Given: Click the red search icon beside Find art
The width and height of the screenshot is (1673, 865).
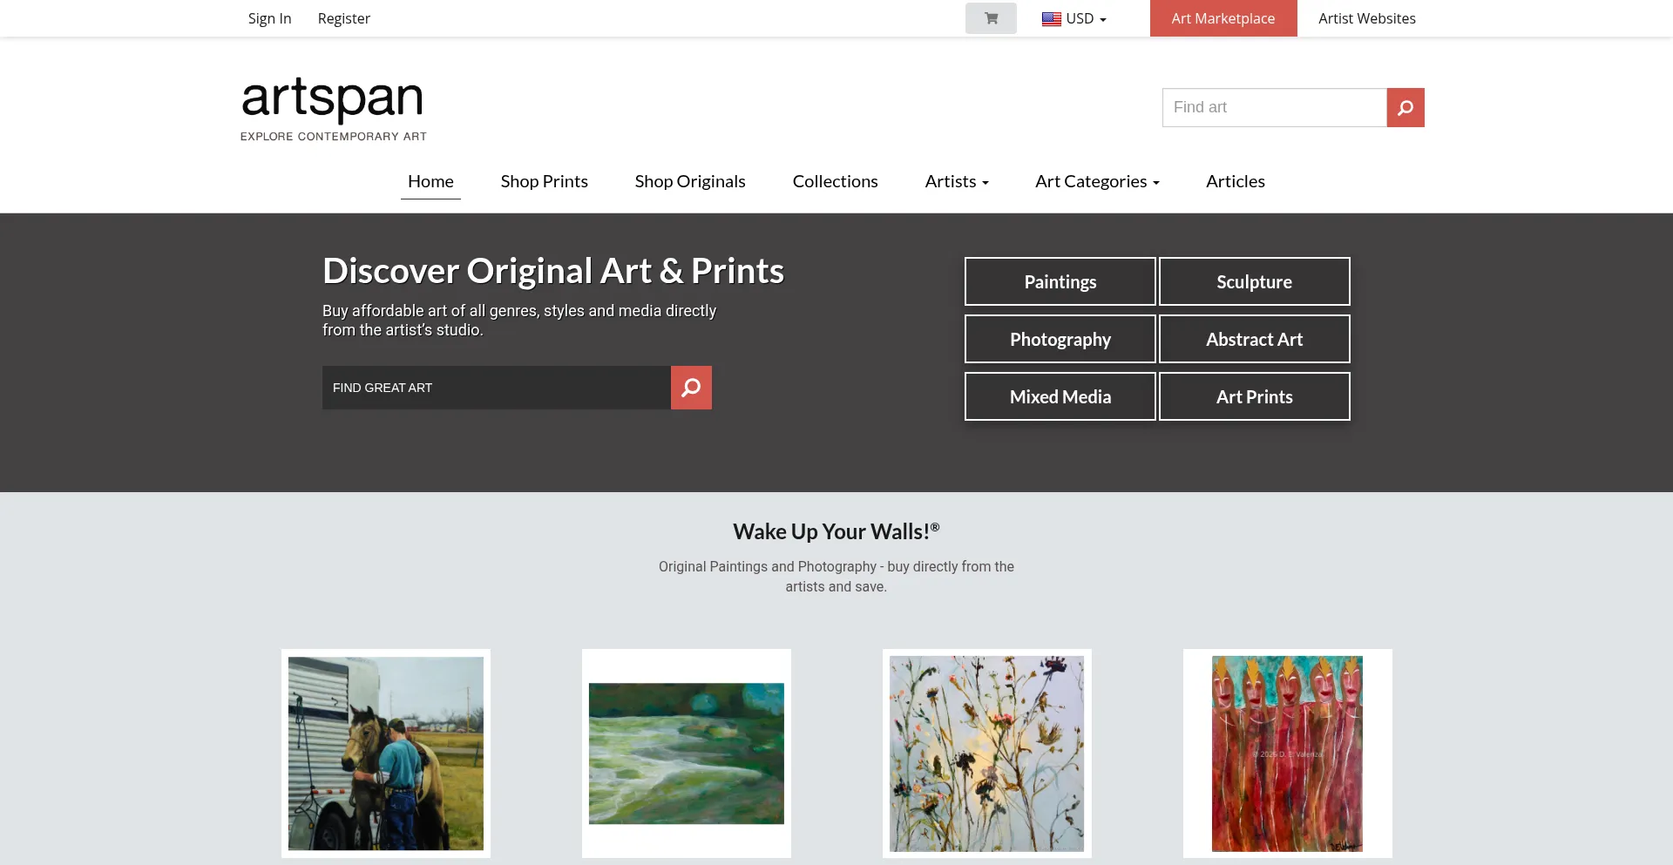Looking at the screenshot, I should [x=1405, y=107].
